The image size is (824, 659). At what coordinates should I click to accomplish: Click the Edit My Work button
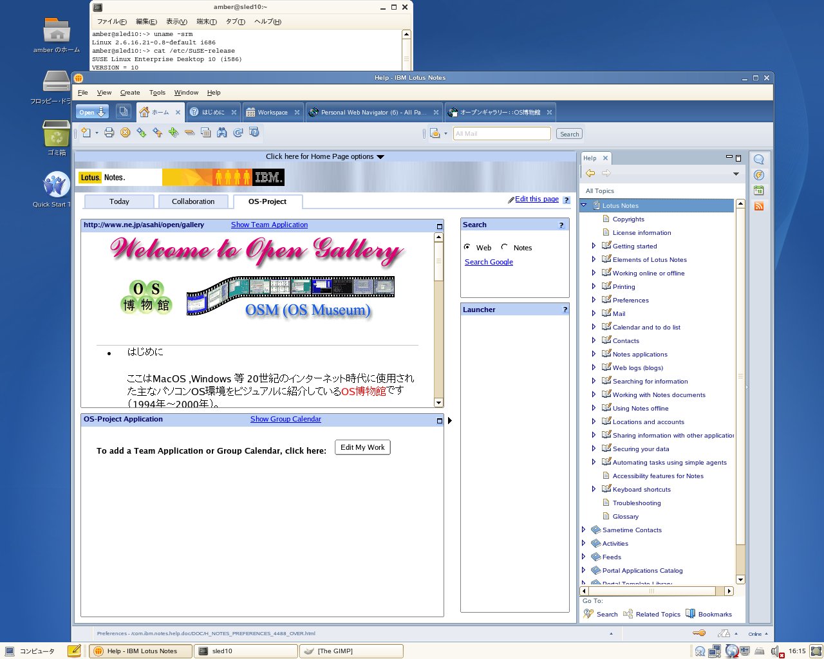point(362,447)
